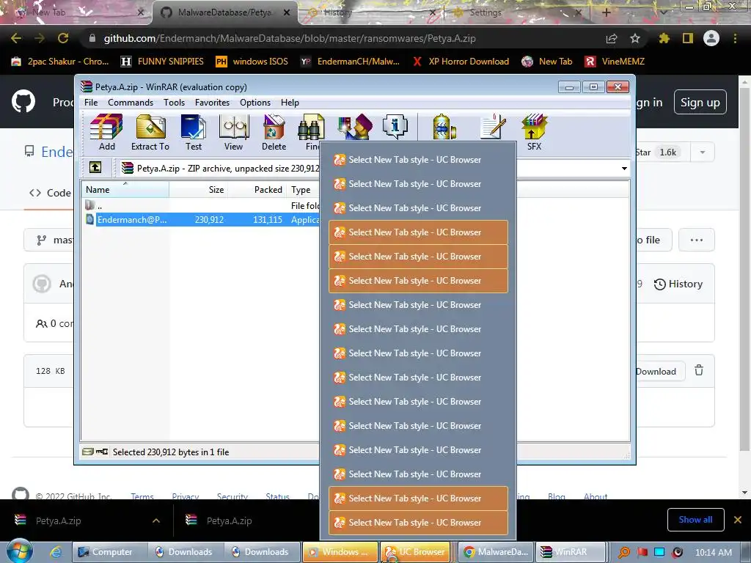Open the Comment notepad icon in WinRAR
The height and width of the screenshot is (563, 751).
pos(494,127)
